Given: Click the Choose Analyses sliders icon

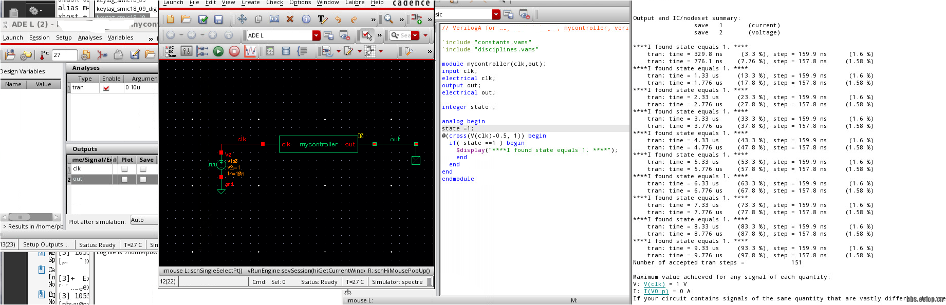Looking at the screenshot, I should pos(187,51).
